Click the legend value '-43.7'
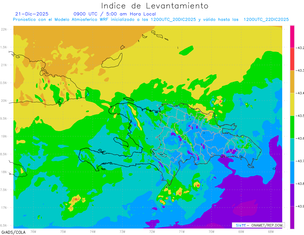The height and width of the screenshot is (235, 304). pyautogui.click(x=300, y=161)
